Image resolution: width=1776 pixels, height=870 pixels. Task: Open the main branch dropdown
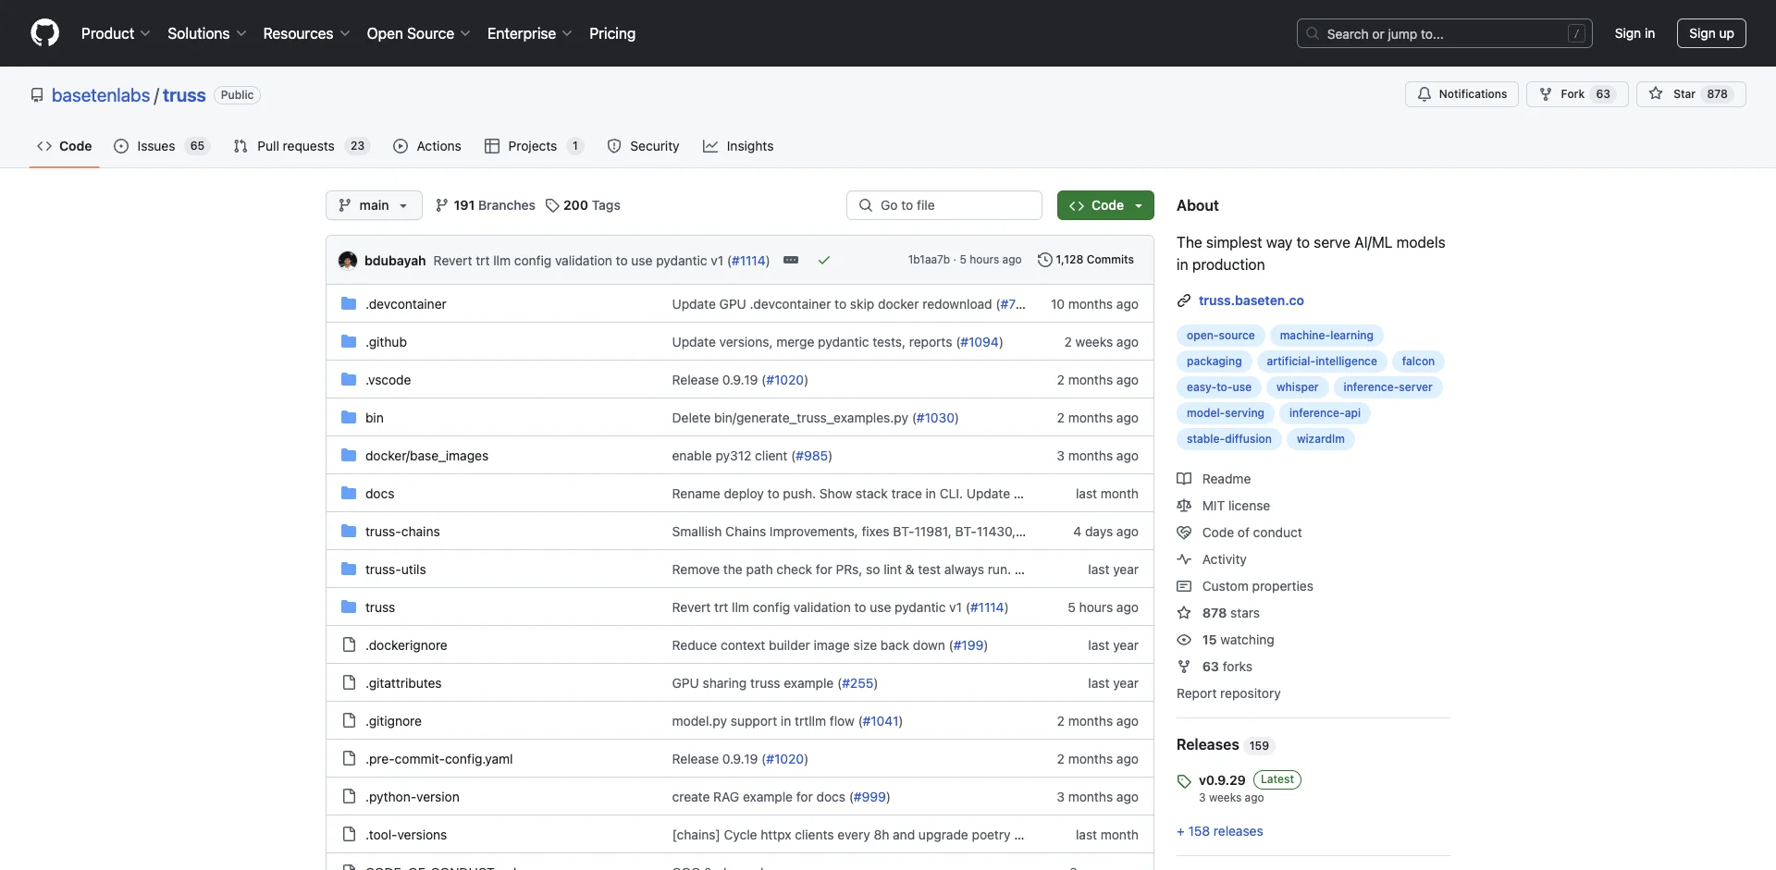[374, 205]
